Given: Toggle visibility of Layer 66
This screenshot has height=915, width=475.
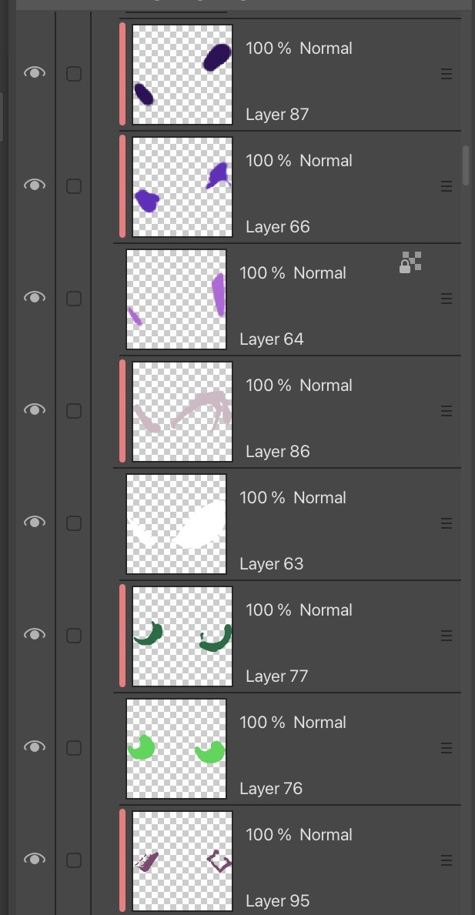Looking at the screenshot, I should (35, 185).
